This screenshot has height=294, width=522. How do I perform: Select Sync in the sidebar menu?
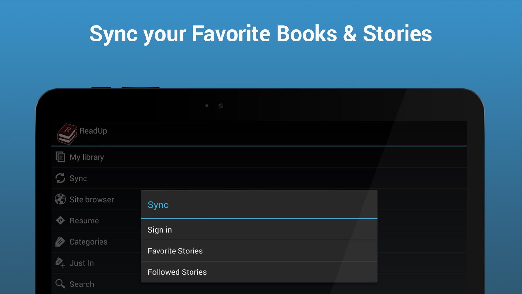pyautogui.click(x=78, y=178)
